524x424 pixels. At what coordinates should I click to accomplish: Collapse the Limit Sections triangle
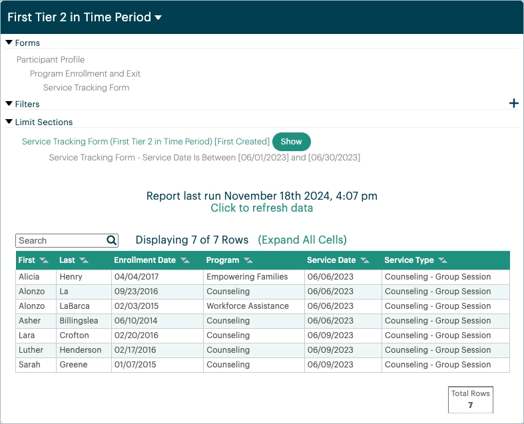(x=9, y=122)
